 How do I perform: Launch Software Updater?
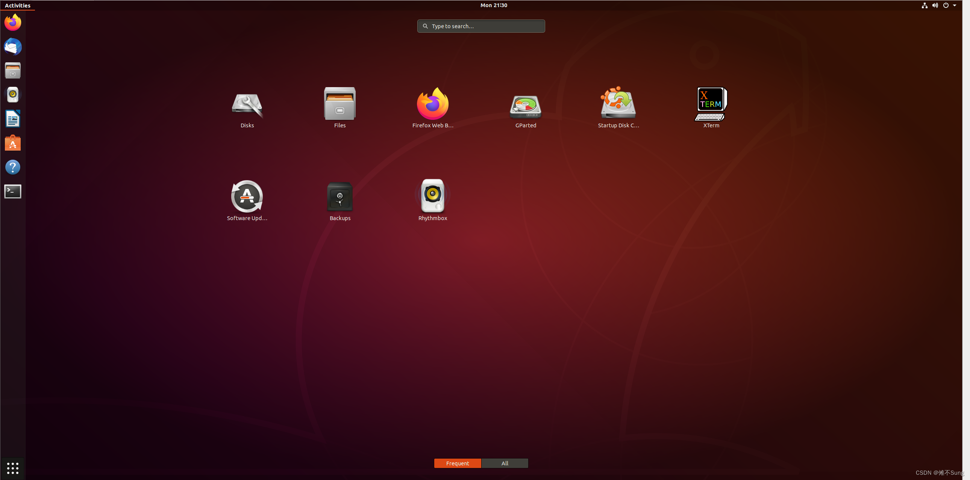coord(247,201)
